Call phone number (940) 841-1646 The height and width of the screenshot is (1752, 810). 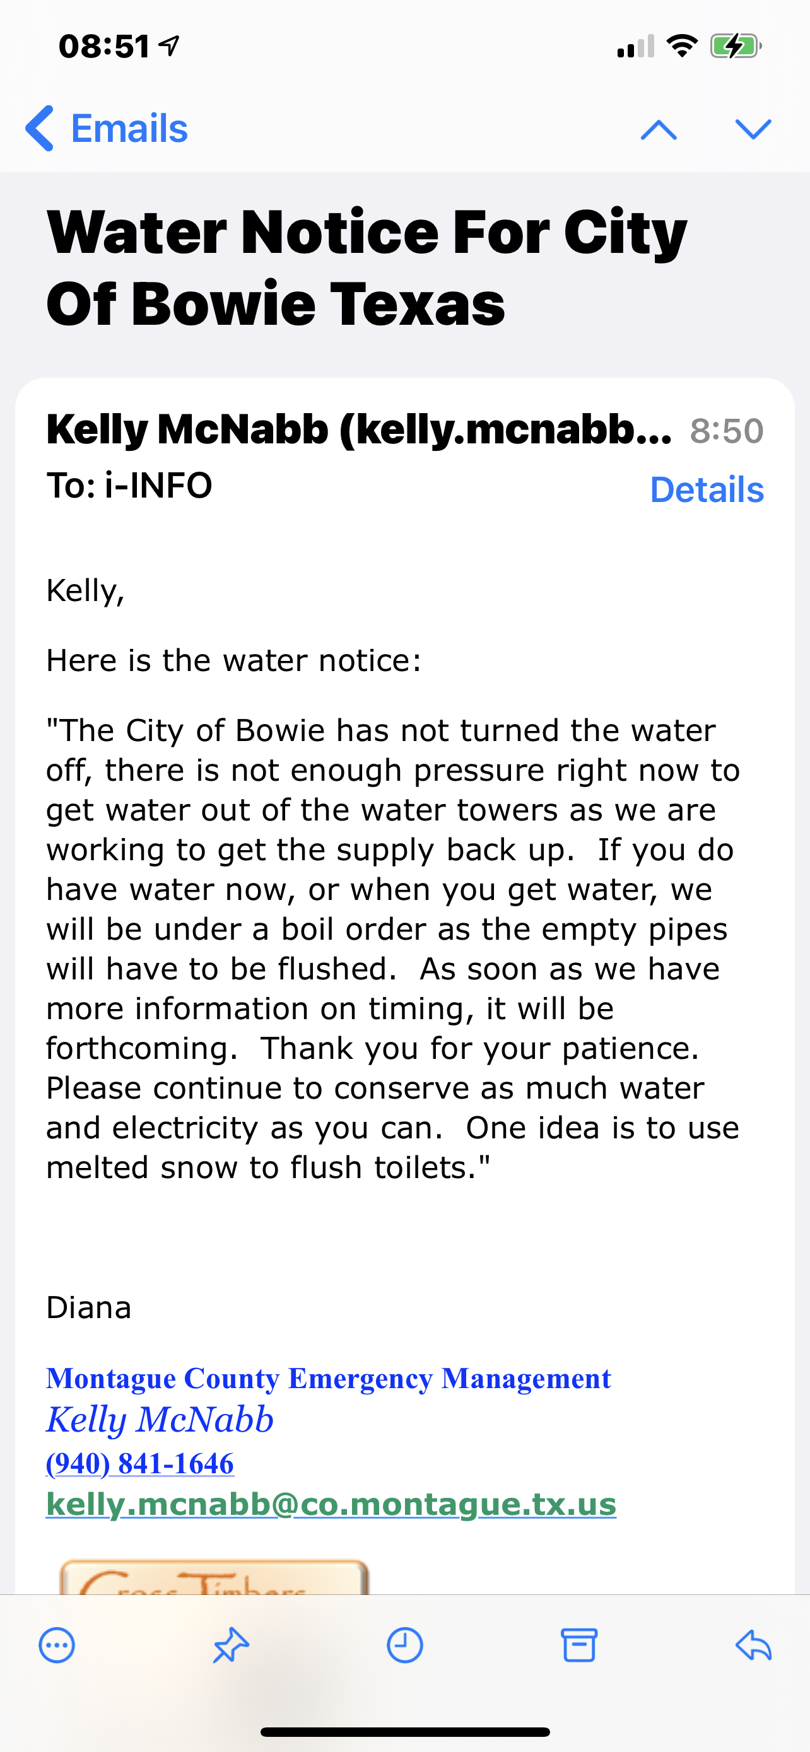point(140,1463)
